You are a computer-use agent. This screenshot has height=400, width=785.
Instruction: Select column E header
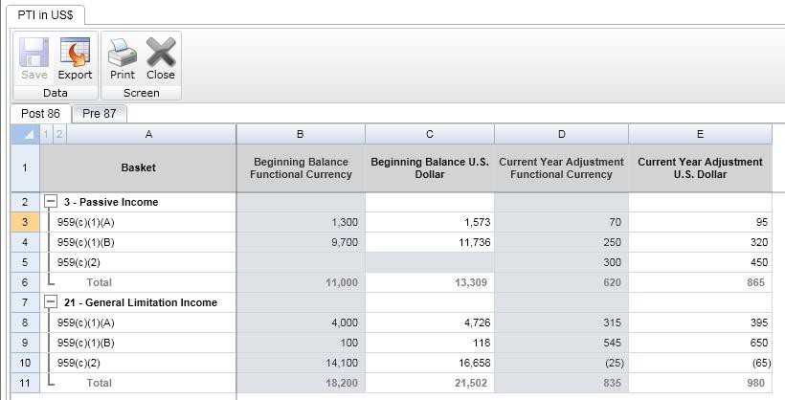pyautogui.click(x=700, y=134)
